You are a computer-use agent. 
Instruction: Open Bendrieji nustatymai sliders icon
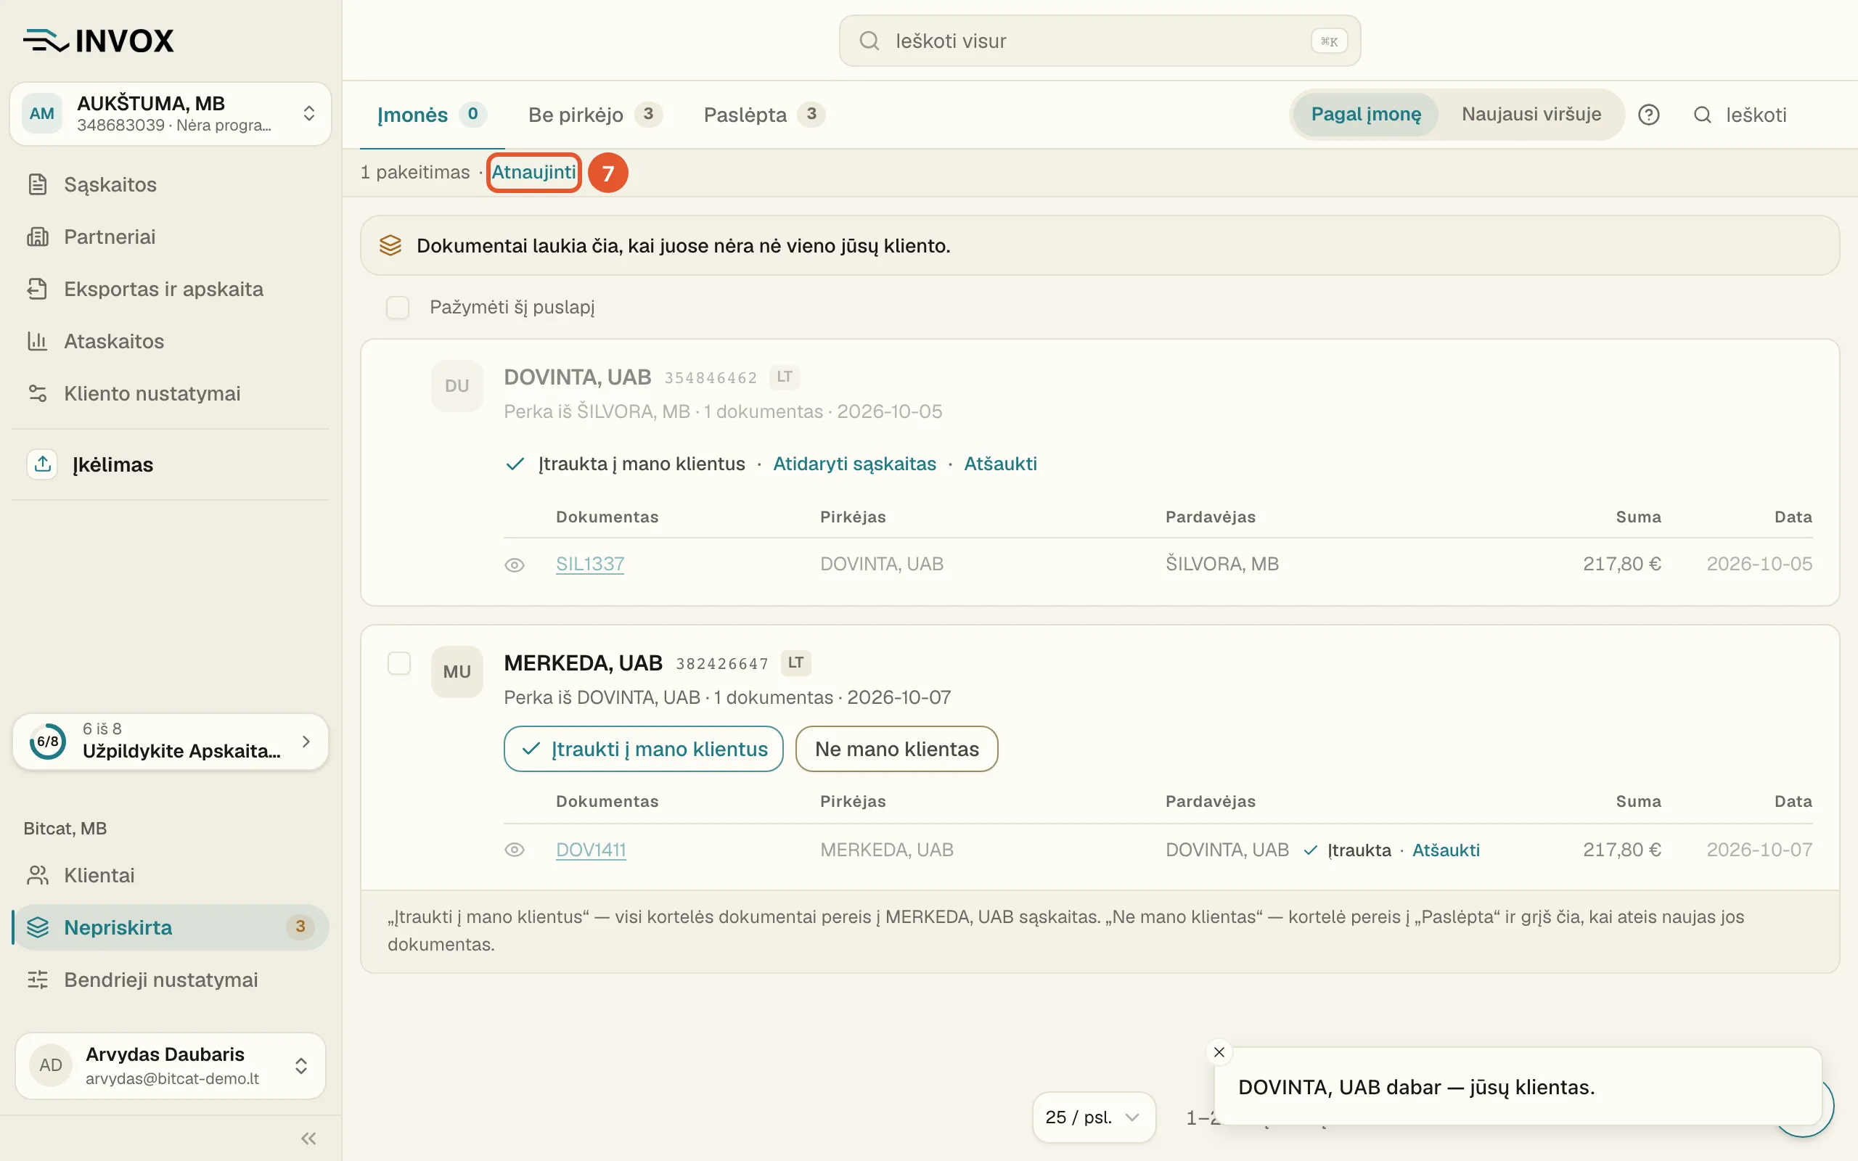pyautogui.click(x=37, y=980)
